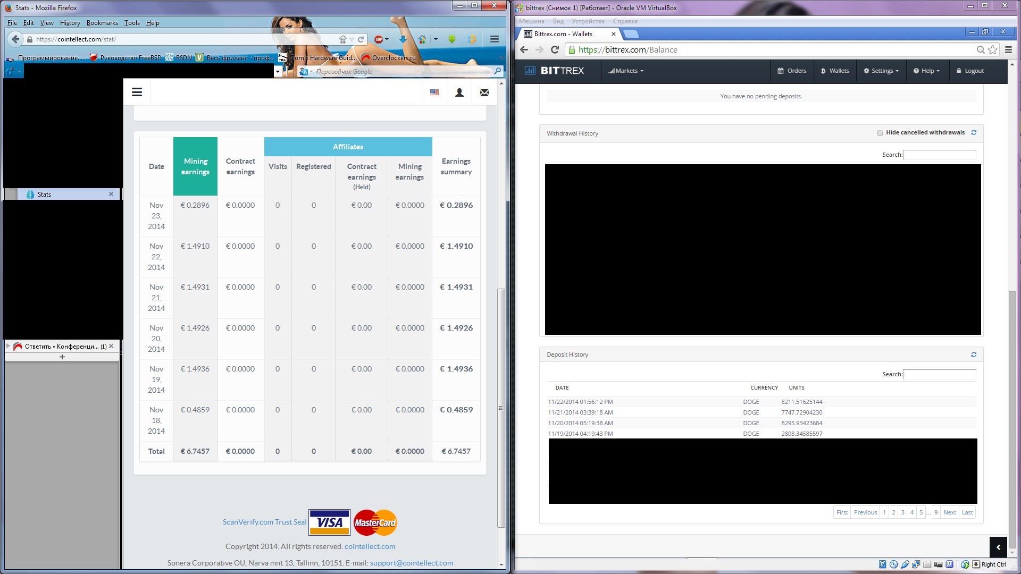The image size is (1021, 574).
Task: Click the Wallets link in Bittrex navbar
Action: pyautogui.click(x=835, y=71)
